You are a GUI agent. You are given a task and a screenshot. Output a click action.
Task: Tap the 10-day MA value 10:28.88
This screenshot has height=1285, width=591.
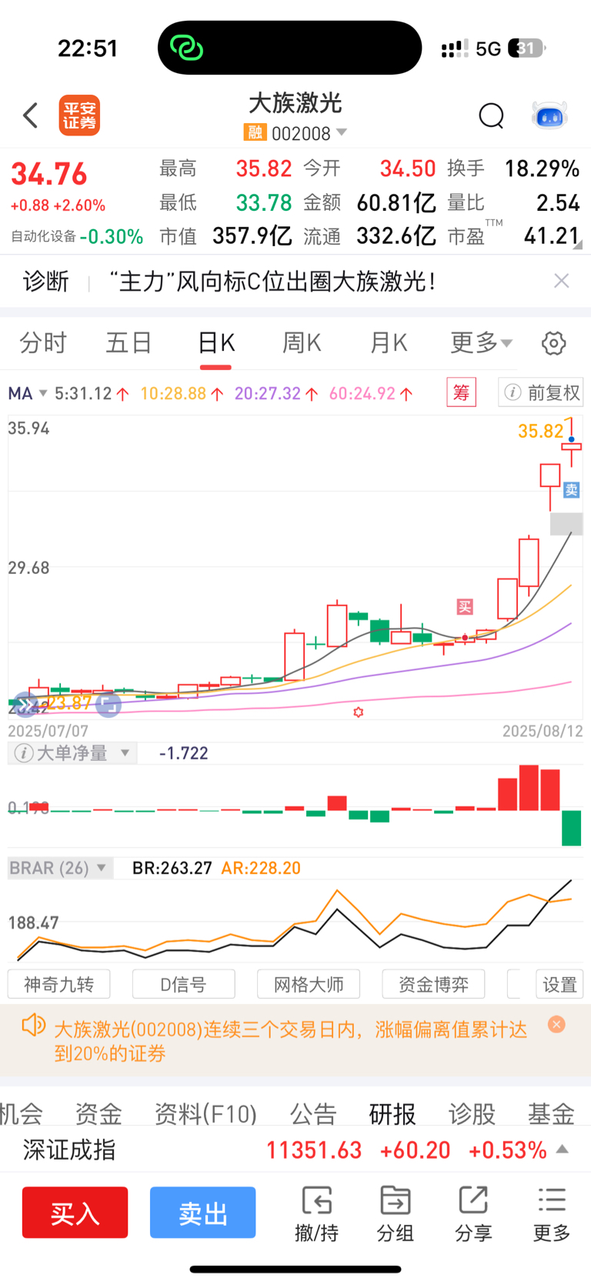(x=173, y=393)
